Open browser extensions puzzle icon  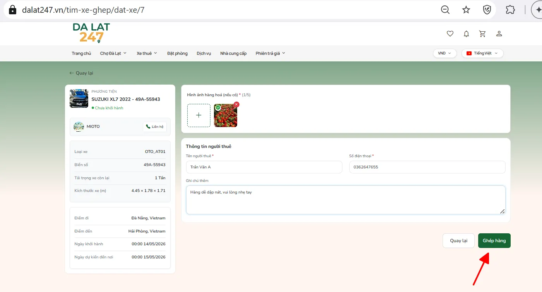pyautogui.click(x=510, y=10)
